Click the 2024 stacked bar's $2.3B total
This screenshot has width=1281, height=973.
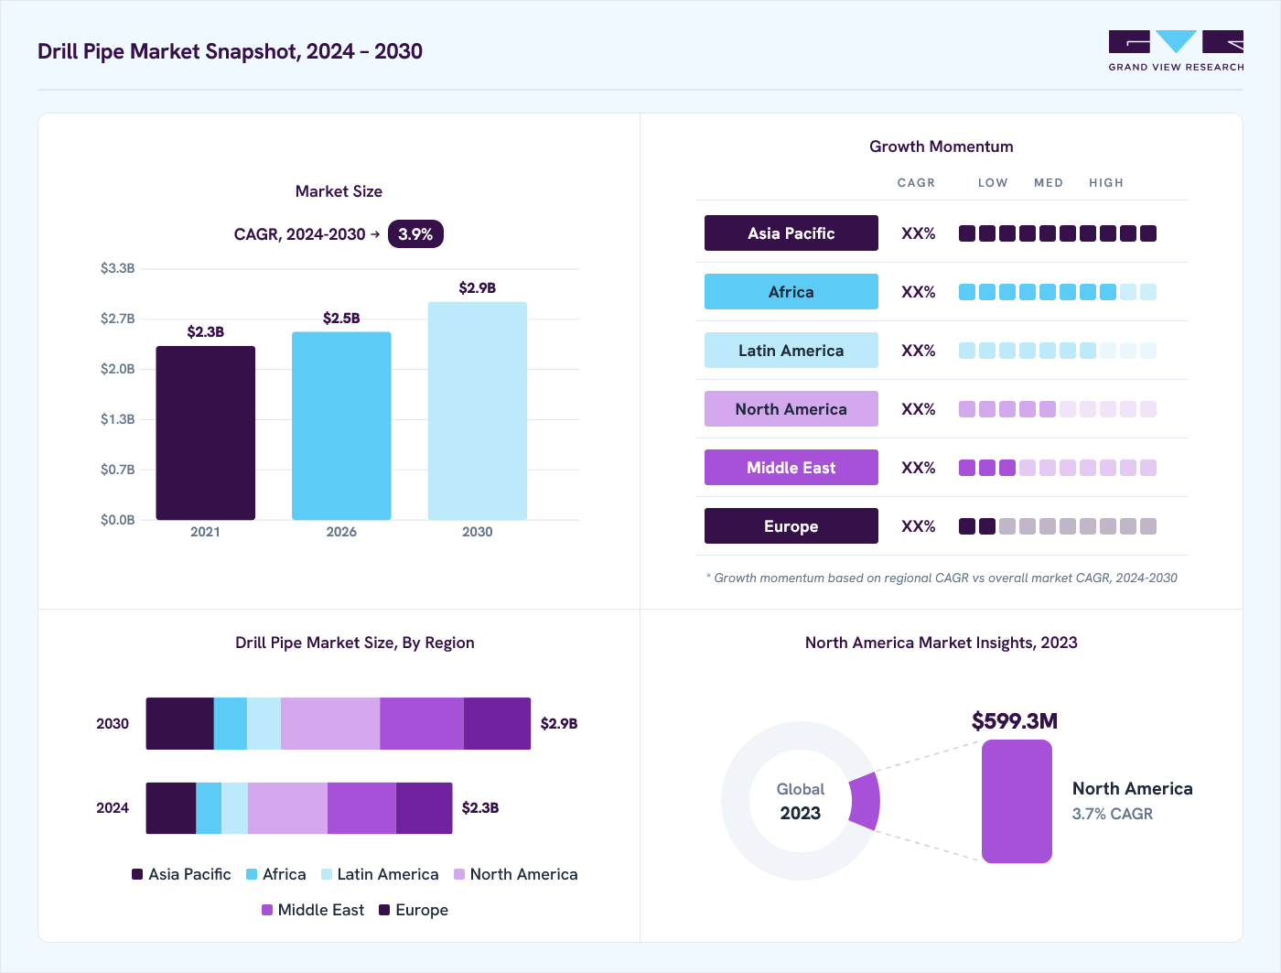click(480, 807)
